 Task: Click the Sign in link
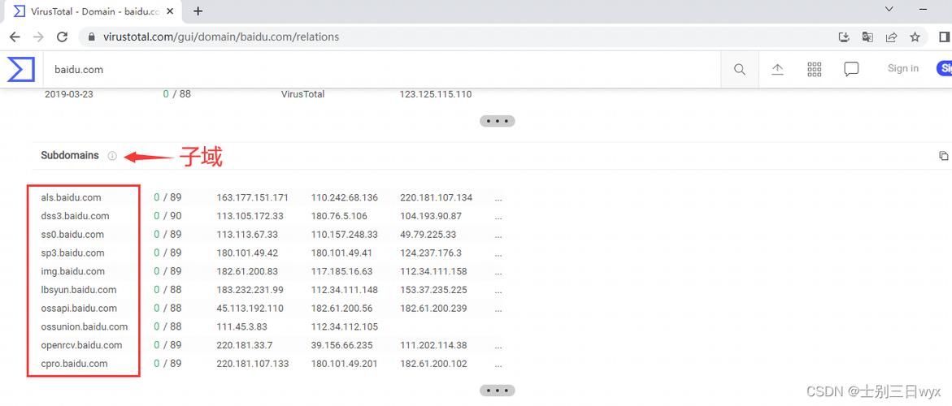[903, 68]
